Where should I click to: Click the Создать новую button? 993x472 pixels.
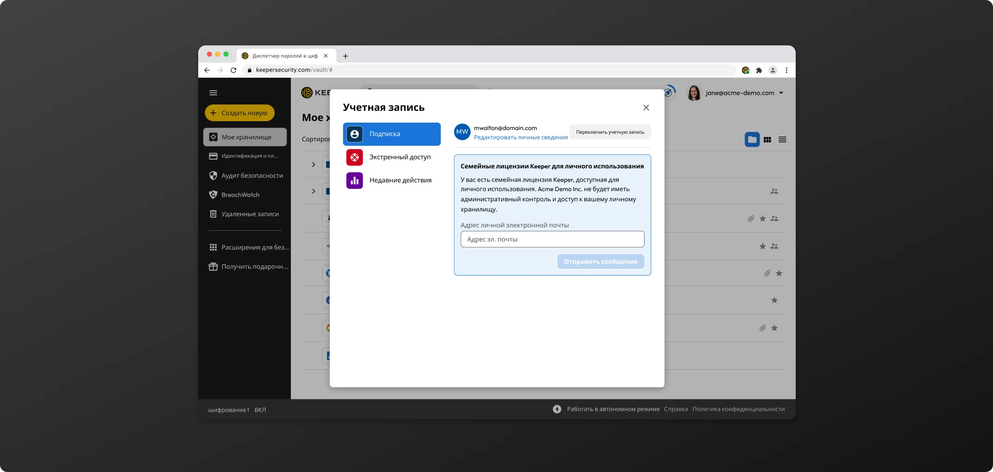pos(239,113)
